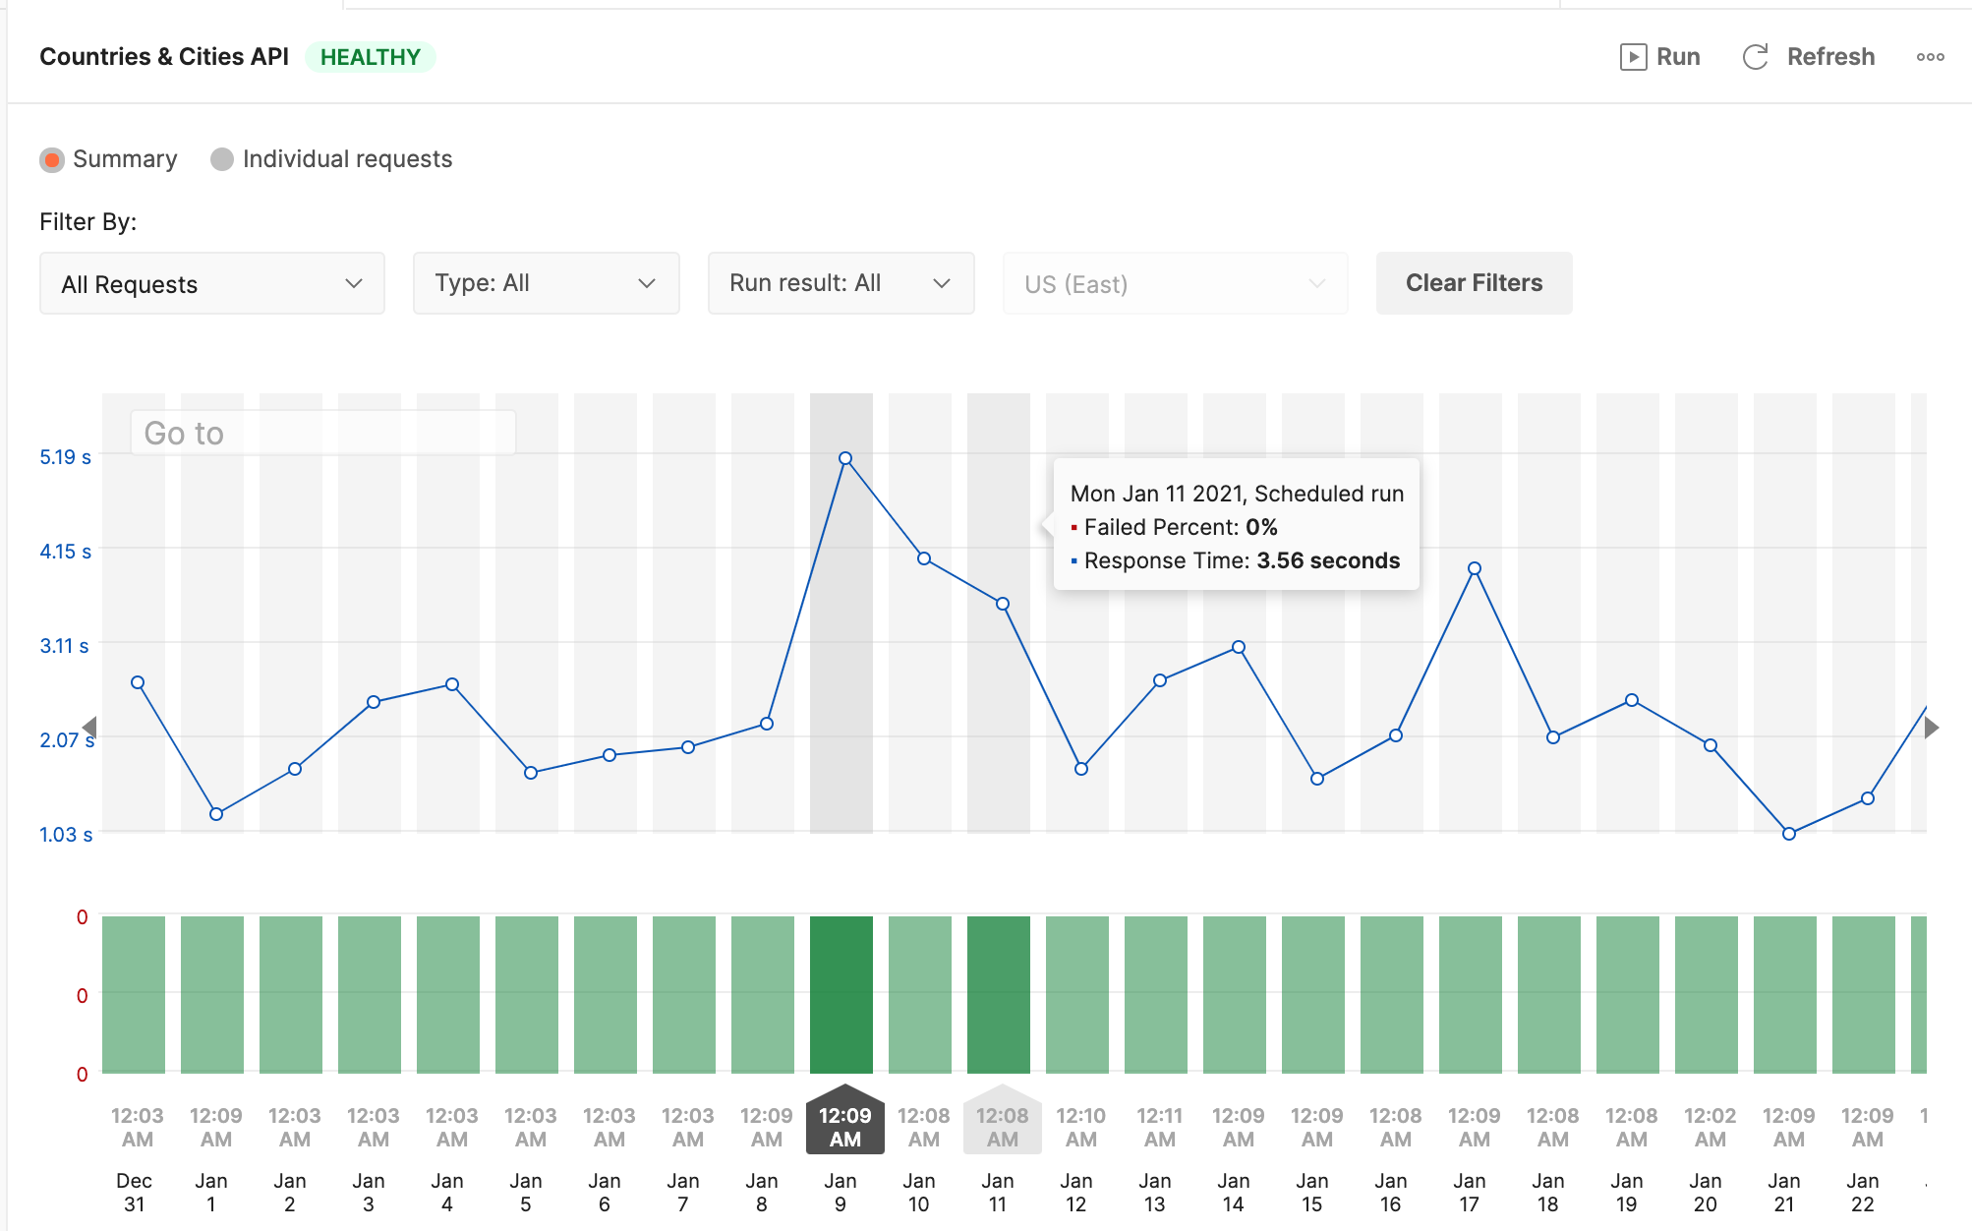Screen dimensions: 1972x1231
Task: Select the 12:08 AM Jan 11 time marker
Action: 1002,1127
